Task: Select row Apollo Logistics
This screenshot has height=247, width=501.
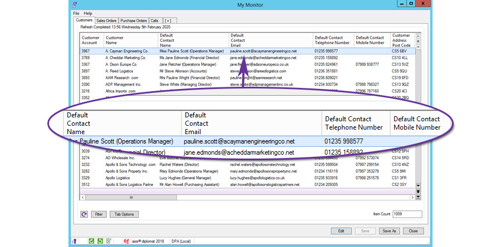Action: tap(248, 178)
